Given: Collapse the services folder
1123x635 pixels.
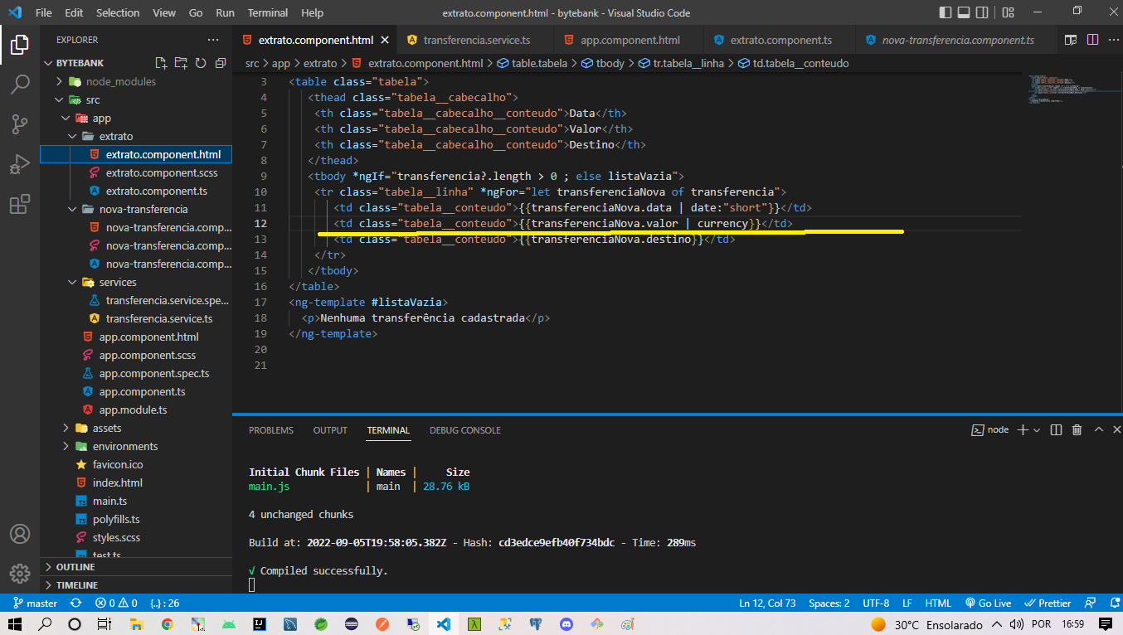Looking at the screenshot, I should (x=73, y=282).
